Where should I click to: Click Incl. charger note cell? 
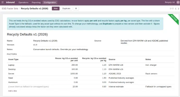(151, 65)
